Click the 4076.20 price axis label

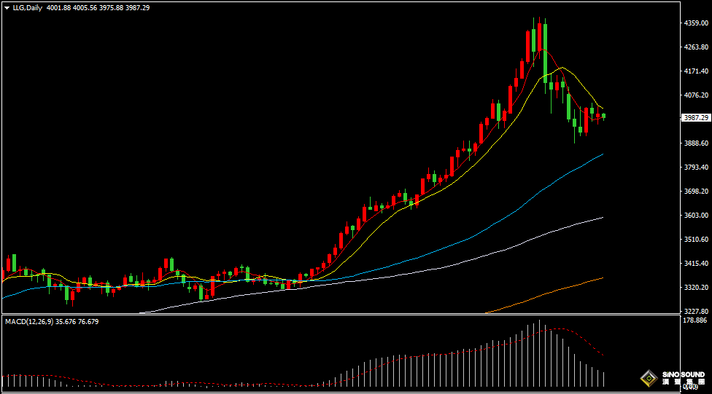coord(696,95)
